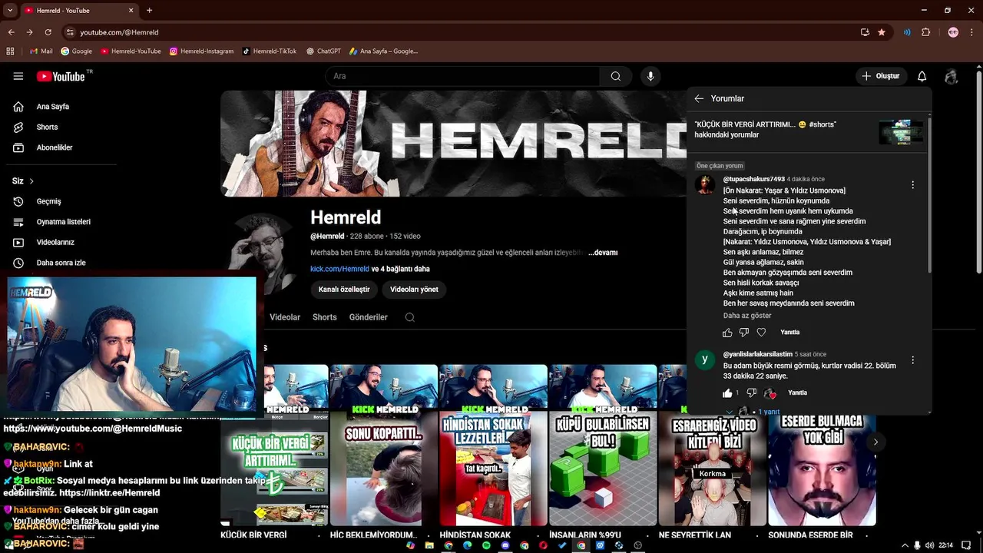Expand the 1 yanıt replies thread
This screenshot has height=553, width=983.
pyautogui.click(x=768, y=412)
